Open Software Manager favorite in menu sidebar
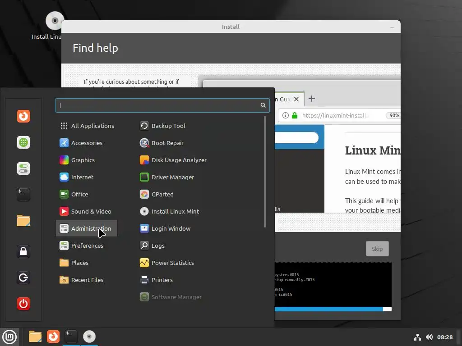Image resolution: width=462 pixels, height=346 pixels. [x=23, y=142]
